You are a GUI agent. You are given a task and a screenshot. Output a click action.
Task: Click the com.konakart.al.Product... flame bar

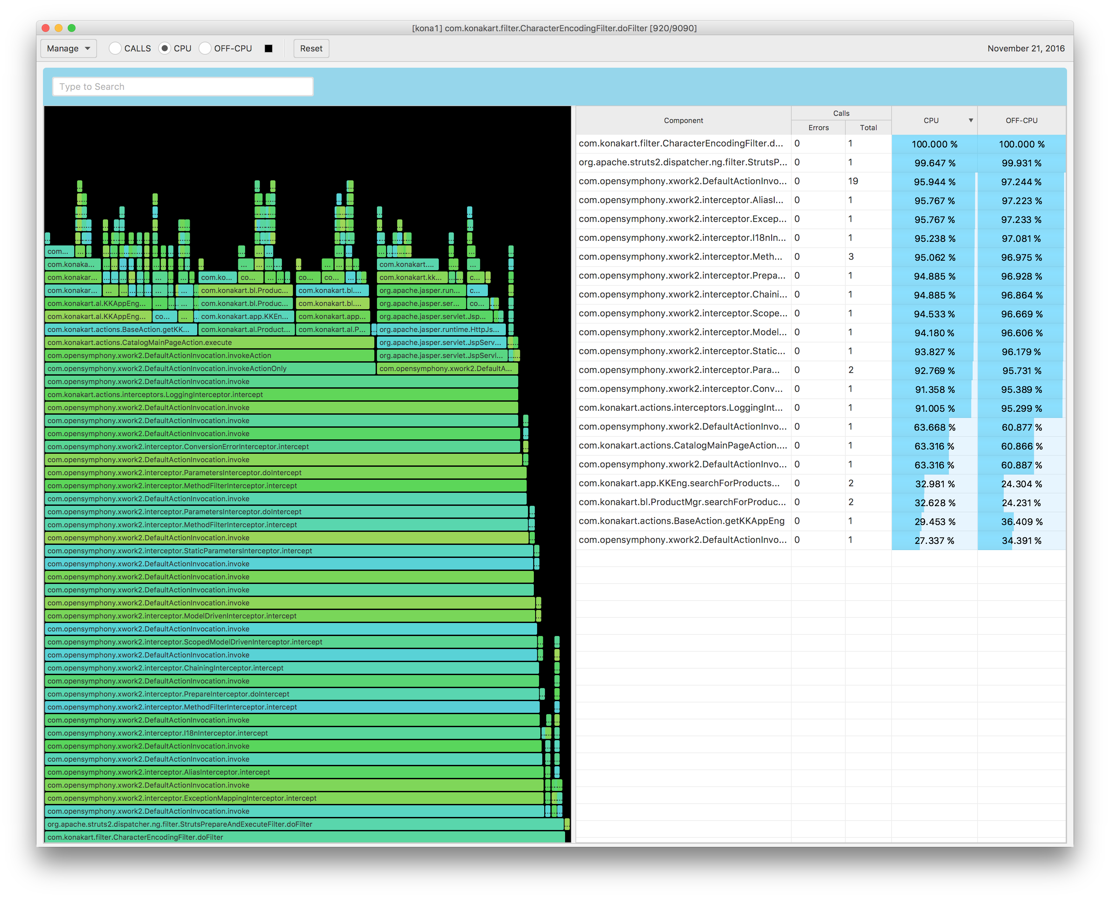246,329
